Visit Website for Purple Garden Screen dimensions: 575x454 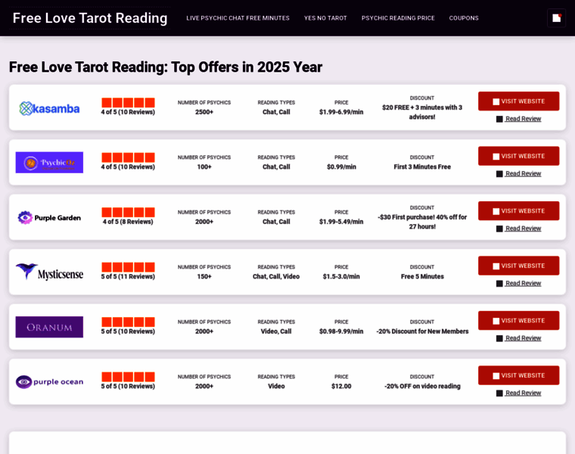(x=518, y=211)
